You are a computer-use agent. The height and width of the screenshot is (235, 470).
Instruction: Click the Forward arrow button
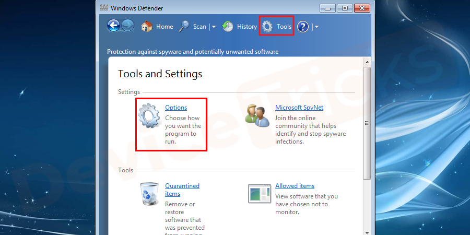point(128,26)
